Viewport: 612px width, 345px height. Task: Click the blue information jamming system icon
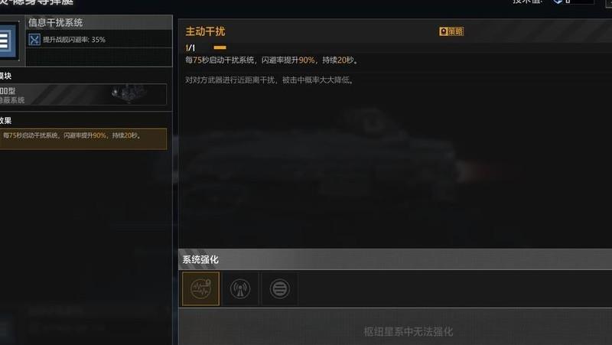coord(8,41)
